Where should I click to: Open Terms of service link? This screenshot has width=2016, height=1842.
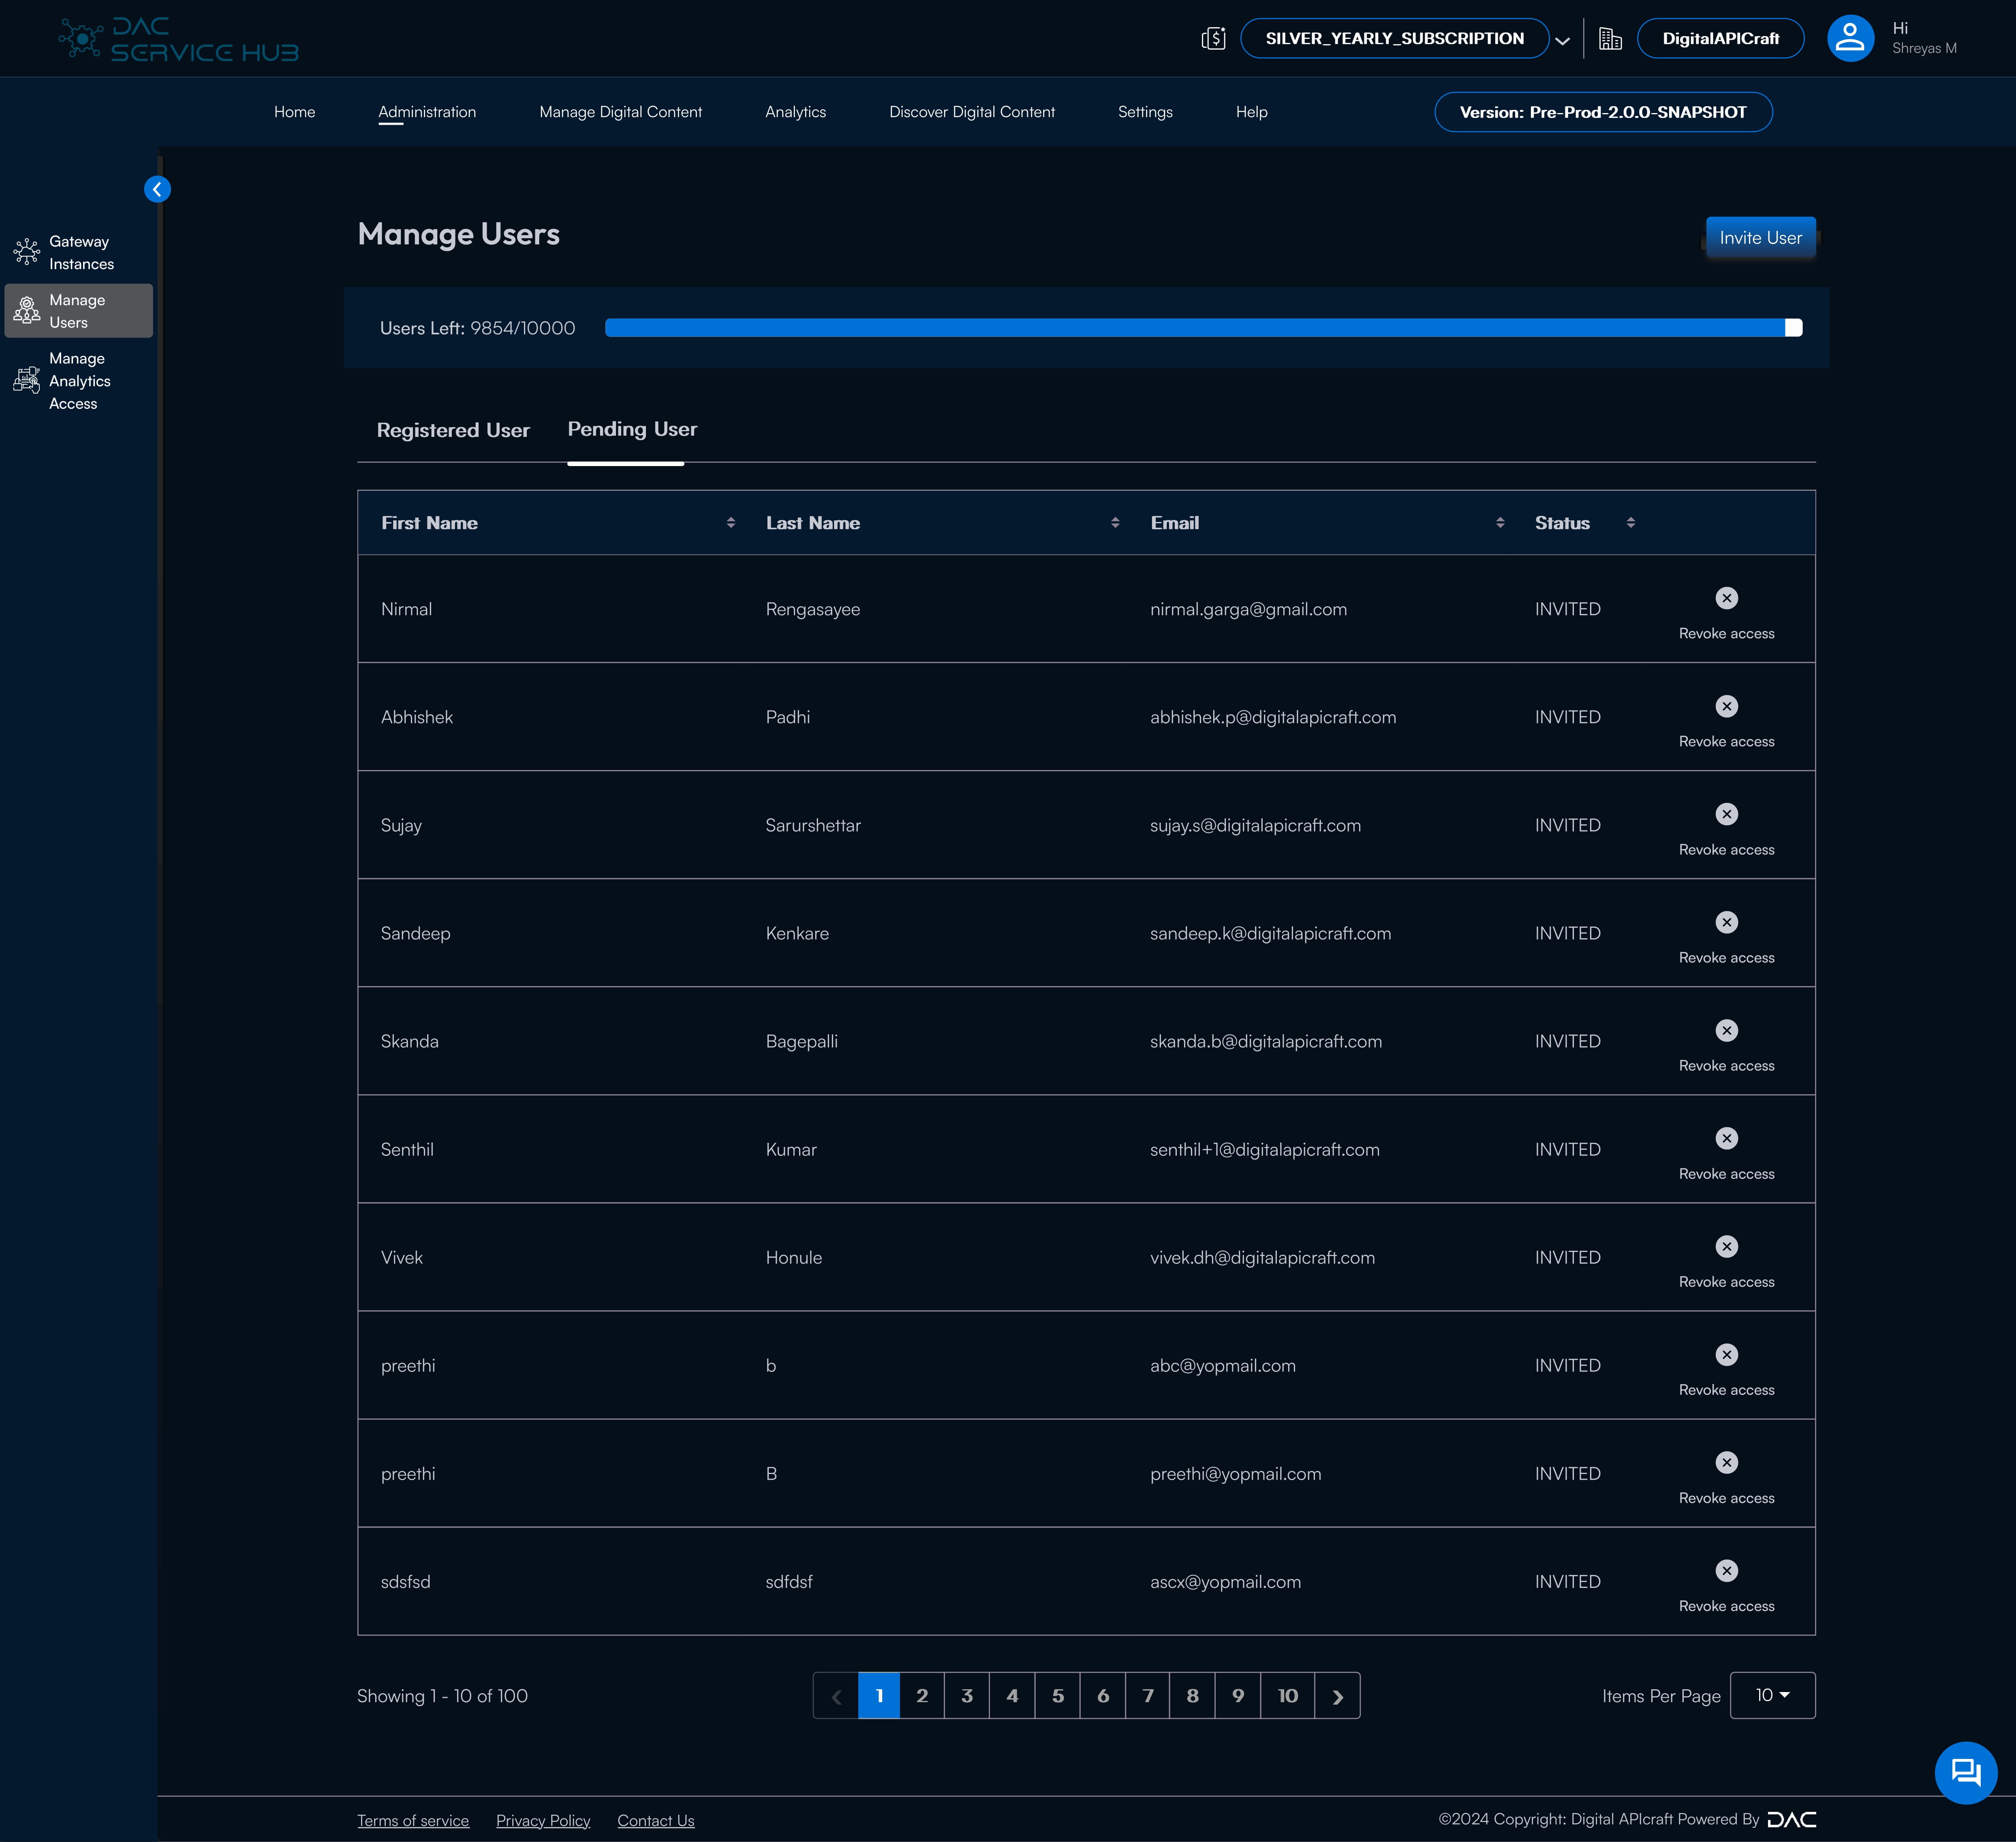click(x=413, y=1820)
